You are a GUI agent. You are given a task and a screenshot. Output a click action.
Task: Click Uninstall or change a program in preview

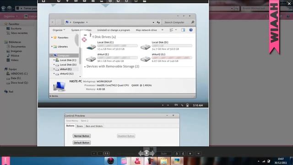(114, 30)
